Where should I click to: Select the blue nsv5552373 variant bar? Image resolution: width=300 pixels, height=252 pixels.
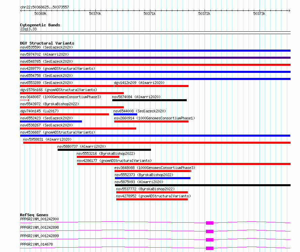click(x=153, y=178)
